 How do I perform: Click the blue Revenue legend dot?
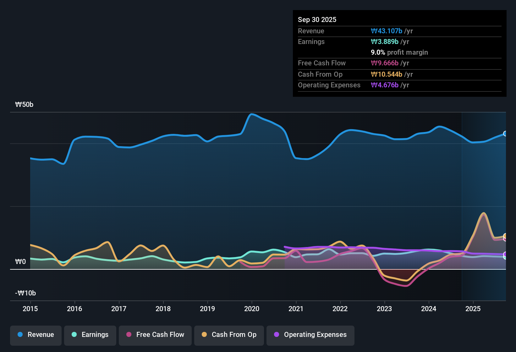pos(20,335)
